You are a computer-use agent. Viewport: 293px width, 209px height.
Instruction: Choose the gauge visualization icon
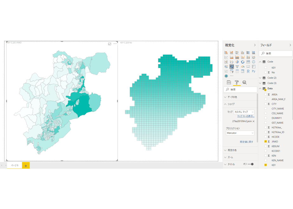(243, 66)
